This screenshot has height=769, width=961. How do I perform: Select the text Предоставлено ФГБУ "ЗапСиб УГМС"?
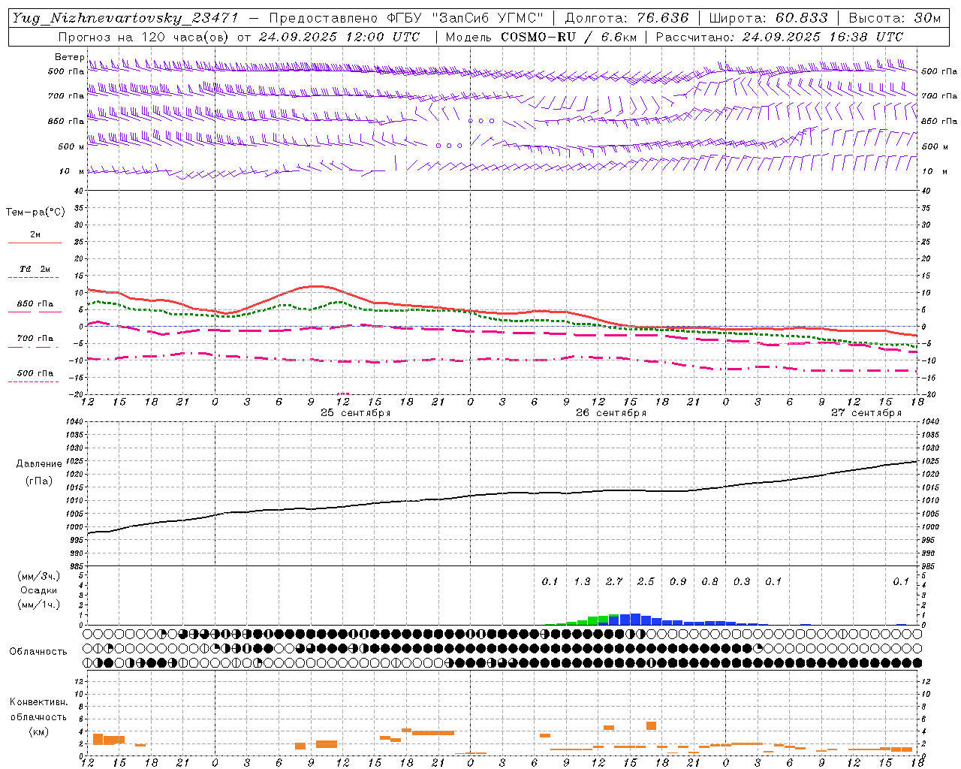pyautogui.click(x=405, y=18)
